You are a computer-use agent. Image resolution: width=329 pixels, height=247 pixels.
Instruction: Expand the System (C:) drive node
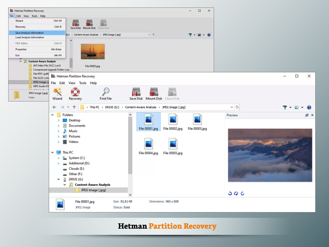(58, 158)
